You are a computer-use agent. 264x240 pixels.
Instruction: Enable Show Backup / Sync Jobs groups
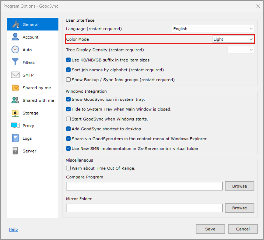coord(68,80)
